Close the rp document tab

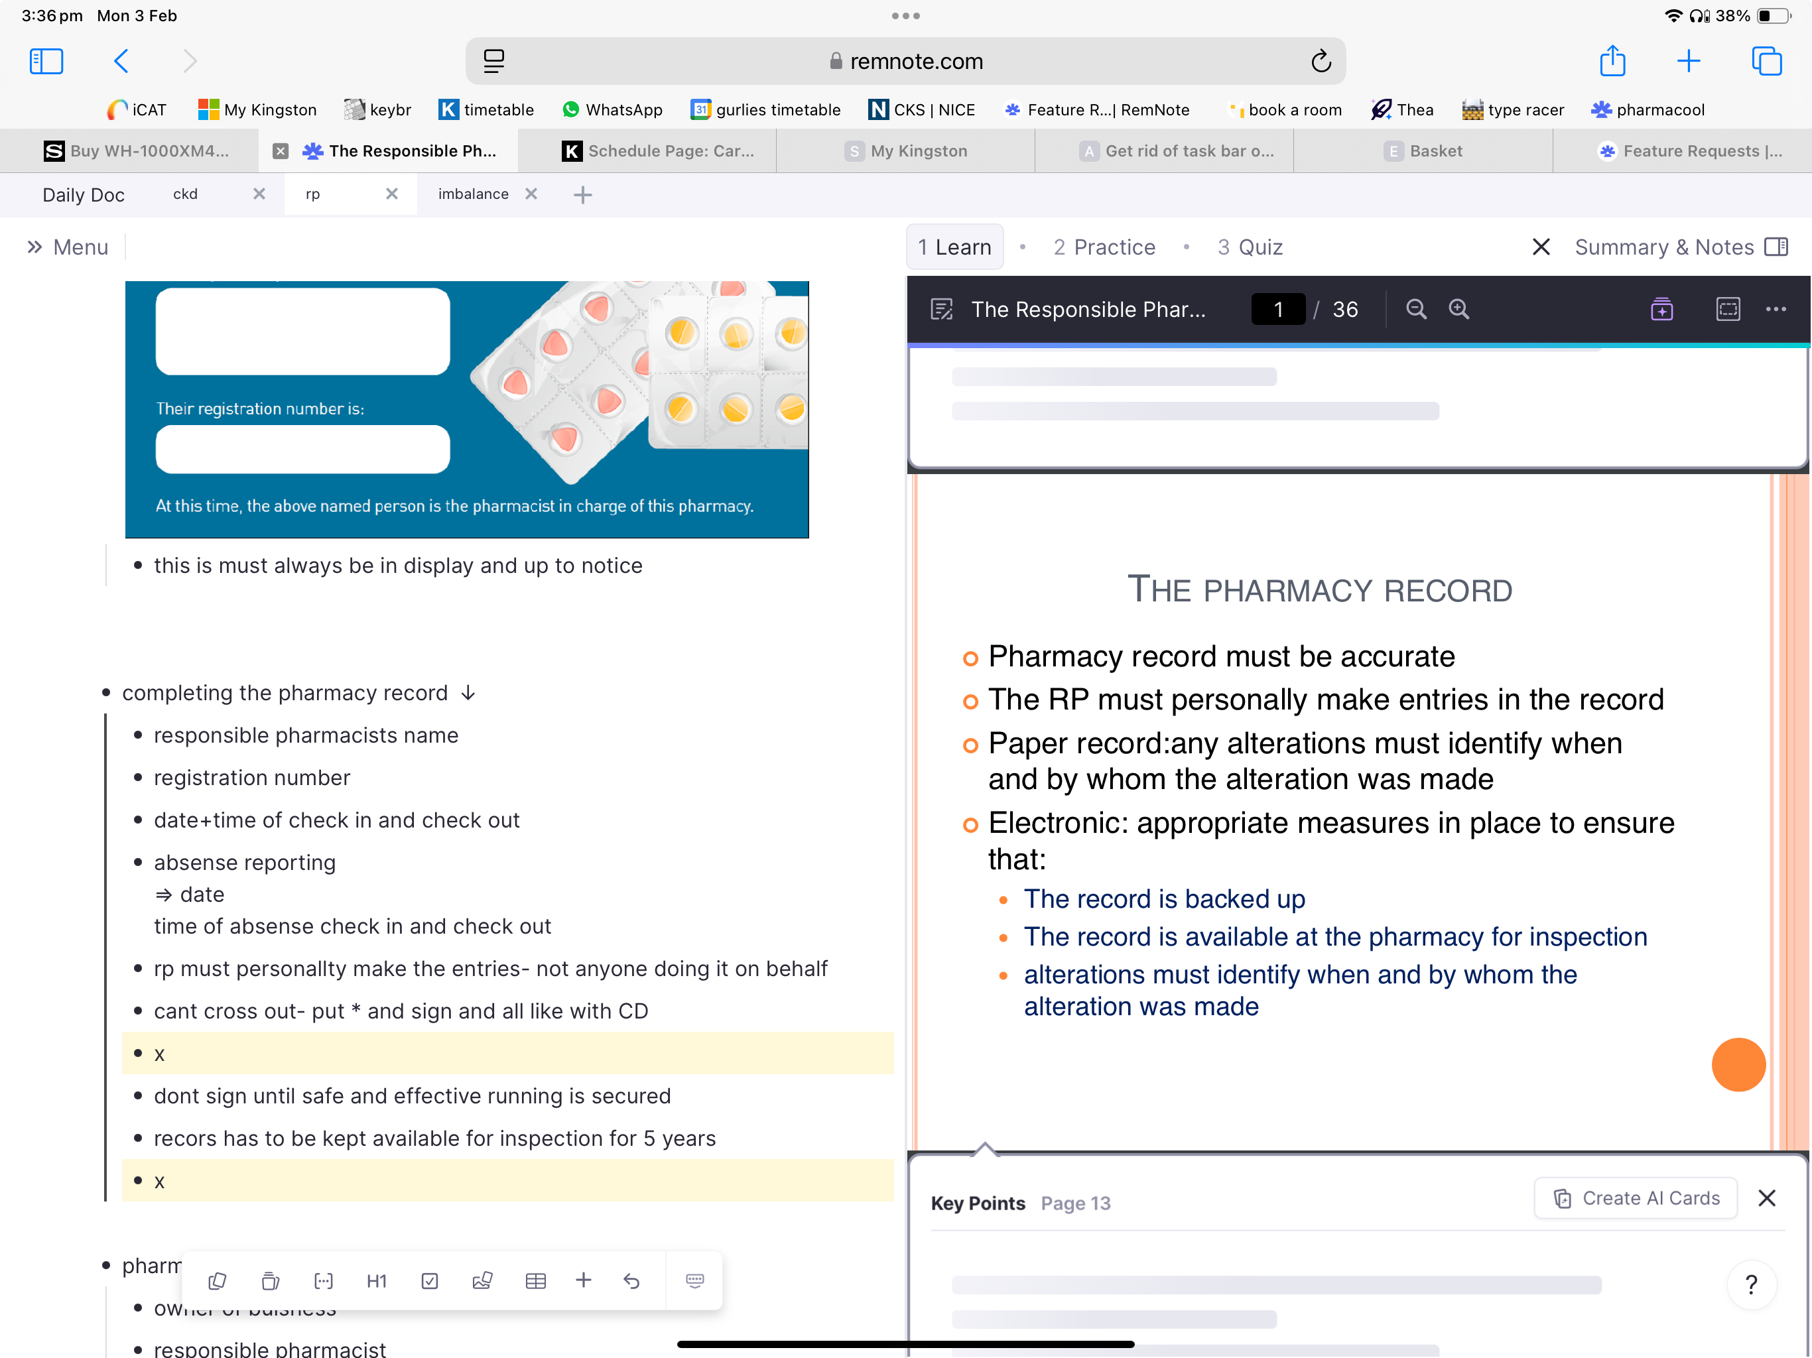[391, 194]
